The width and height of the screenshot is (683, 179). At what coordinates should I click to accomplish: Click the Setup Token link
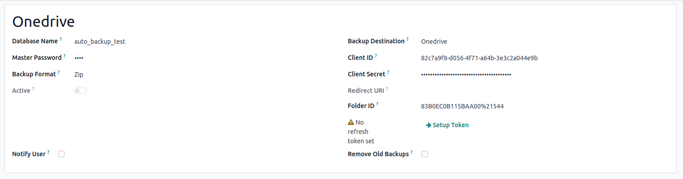click(447, 125)
